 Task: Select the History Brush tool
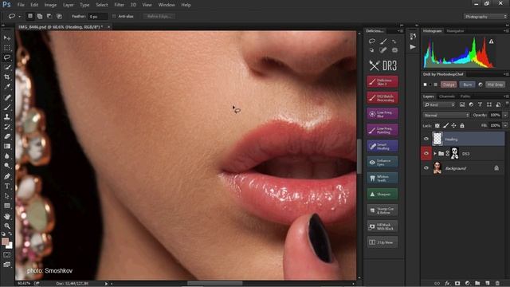coord(7,127)
